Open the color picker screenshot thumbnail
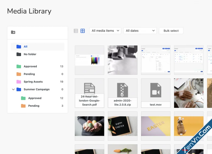The image size is (212, 154). click(89, 60)
